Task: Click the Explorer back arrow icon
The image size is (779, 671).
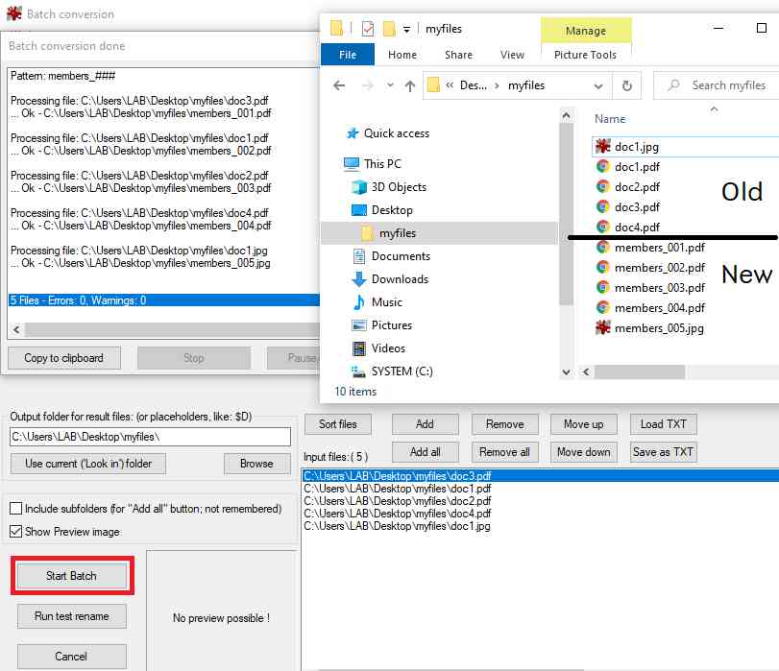Action: [338, 85]
